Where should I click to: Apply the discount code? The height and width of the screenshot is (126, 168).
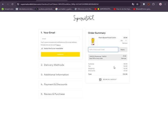(x=123, y=50)
